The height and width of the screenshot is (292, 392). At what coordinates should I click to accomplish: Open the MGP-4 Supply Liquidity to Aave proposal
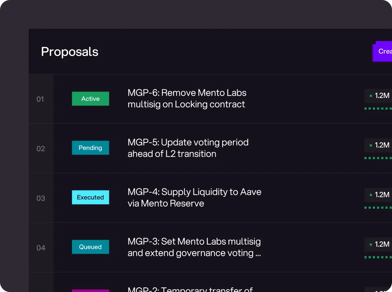point(194,197)
